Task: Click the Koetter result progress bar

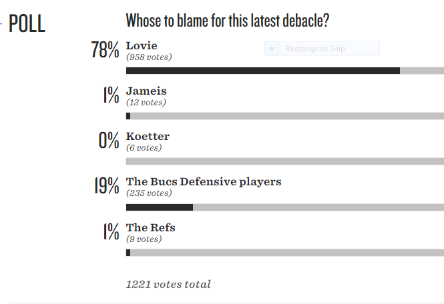Action: (285, 161)
